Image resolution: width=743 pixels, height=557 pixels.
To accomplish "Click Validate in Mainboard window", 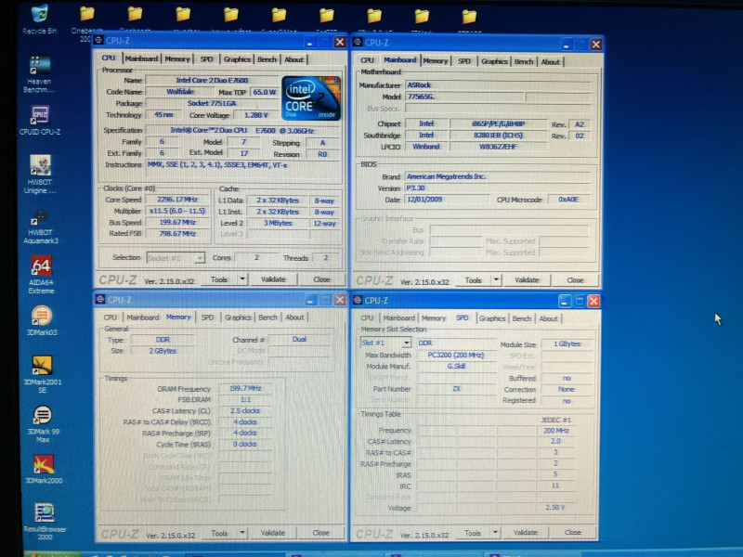I will coord(527,280).
